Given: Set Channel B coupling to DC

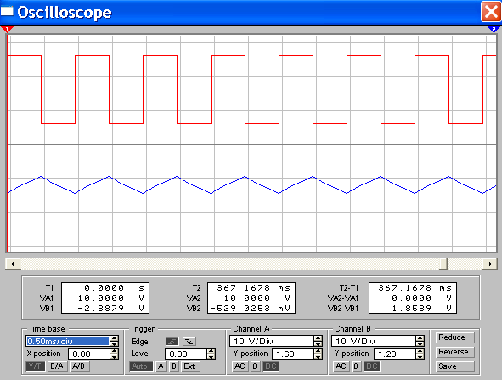Looking at the screenshot, I should coord(372,366).
